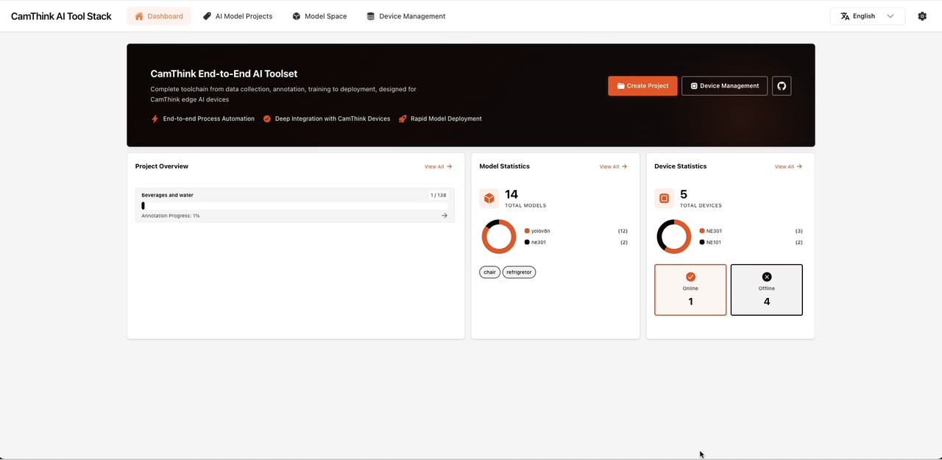Click the orange cube Total Models icon
This screenshot has height=460, width=942.
(489, 198)
